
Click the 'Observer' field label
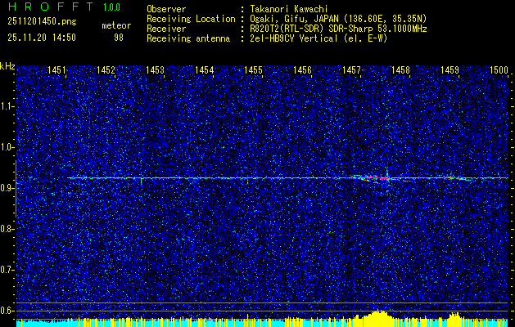166,9
